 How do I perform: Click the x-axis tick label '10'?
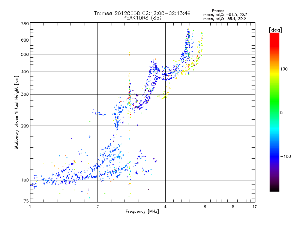pos(255,207)
